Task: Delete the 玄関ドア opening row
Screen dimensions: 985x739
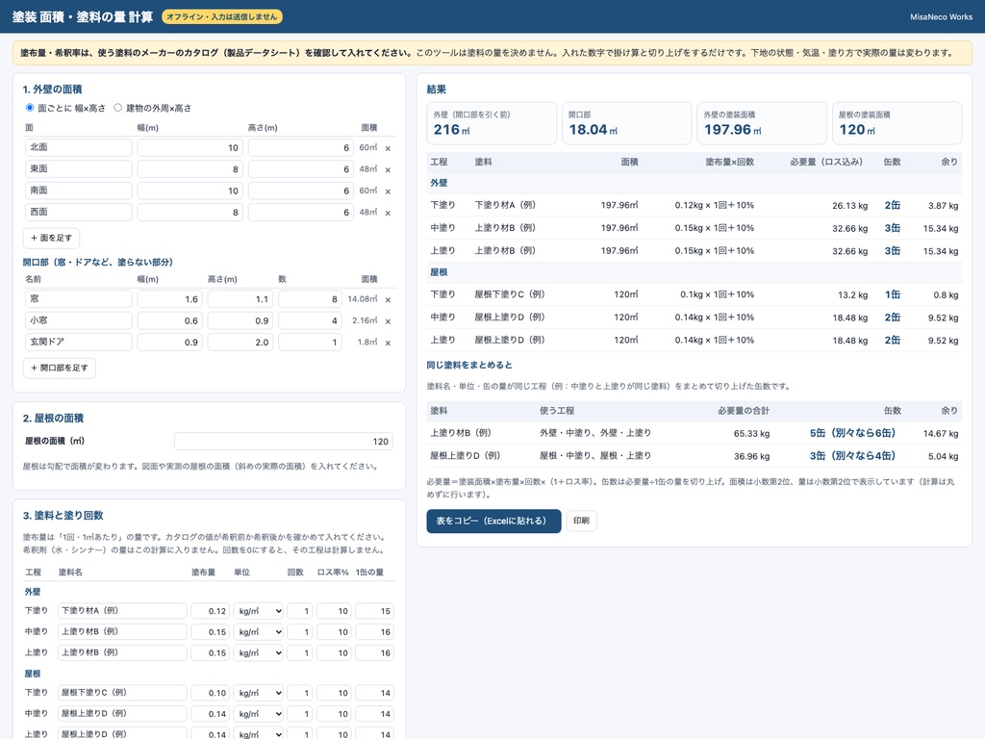Action: [x=388, y=343]
